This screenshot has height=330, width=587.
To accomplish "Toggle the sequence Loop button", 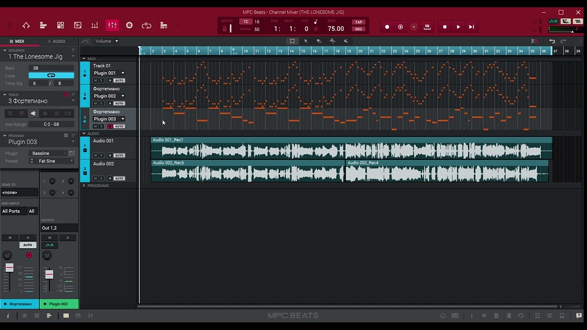I will tap(51, 76).
